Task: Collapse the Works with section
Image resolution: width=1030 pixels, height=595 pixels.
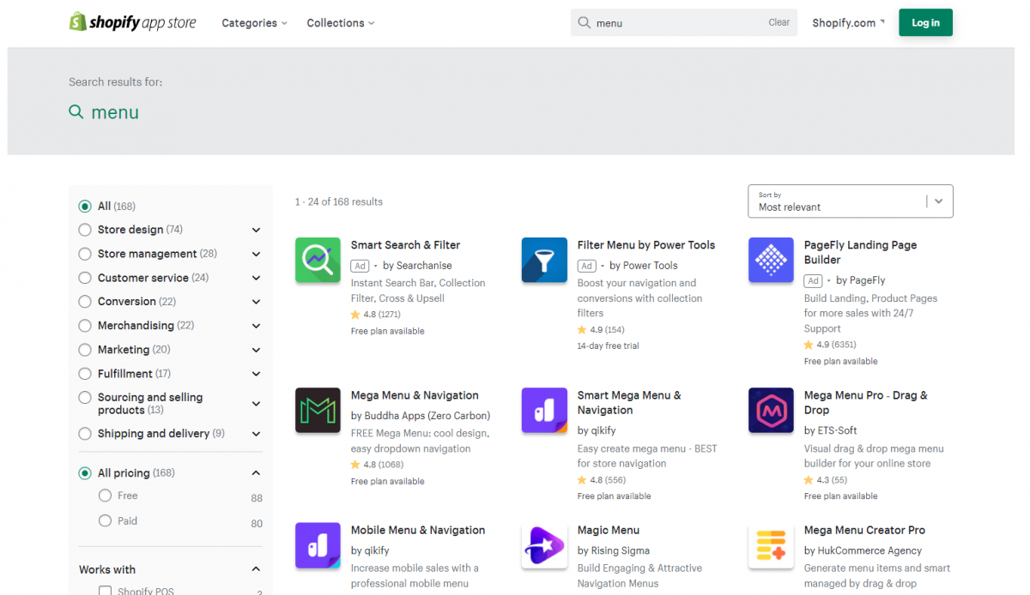Action: [x=255, y=568]
